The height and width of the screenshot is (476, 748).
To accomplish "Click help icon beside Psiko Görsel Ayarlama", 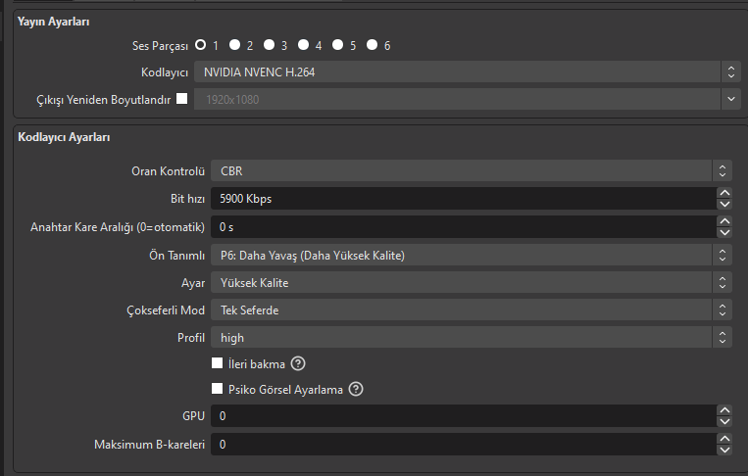I will pyautogui.click(x=356, y=389).
